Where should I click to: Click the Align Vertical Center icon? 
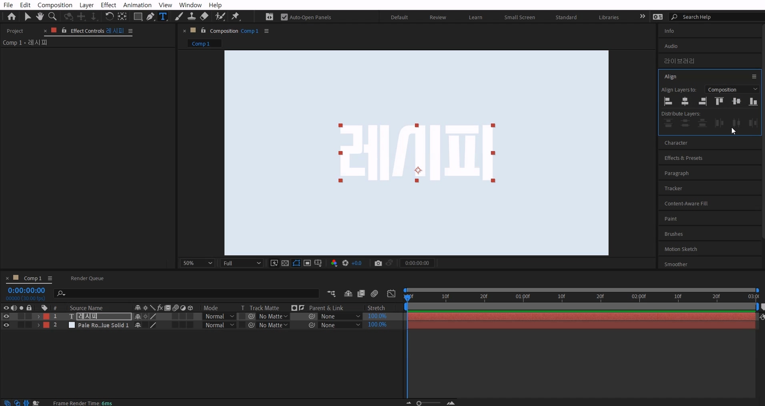(x=737, y=101)
